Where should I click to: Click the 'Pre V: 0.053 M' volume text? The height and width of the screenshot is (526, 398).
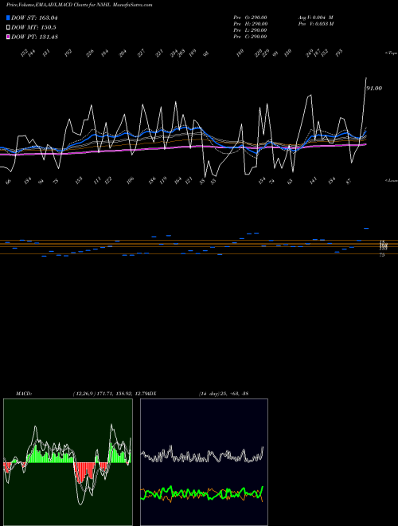[x=315, y=24]
